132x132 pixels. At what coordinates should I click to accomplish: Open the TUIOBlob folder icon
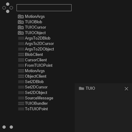(21, 22)
